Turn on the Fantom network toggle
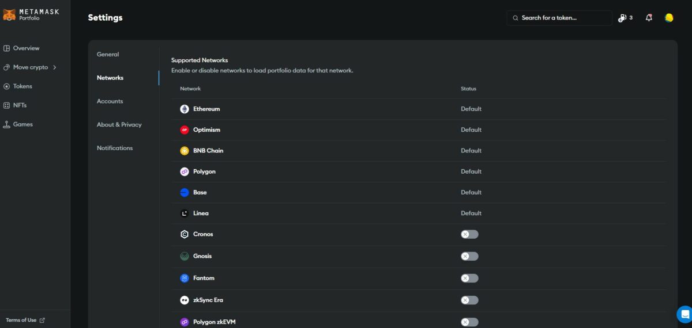Screen dimensions: 692x328 coord(469,278)
